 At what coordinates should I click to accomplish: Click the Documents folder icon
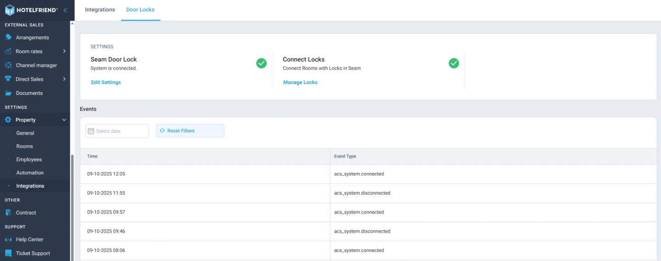[x=8, y=93]
